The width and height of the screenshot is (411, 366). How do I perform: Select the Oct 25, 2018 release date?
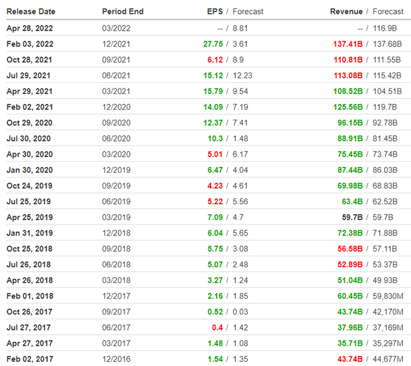pyautogui.click(x=30, y=249)
